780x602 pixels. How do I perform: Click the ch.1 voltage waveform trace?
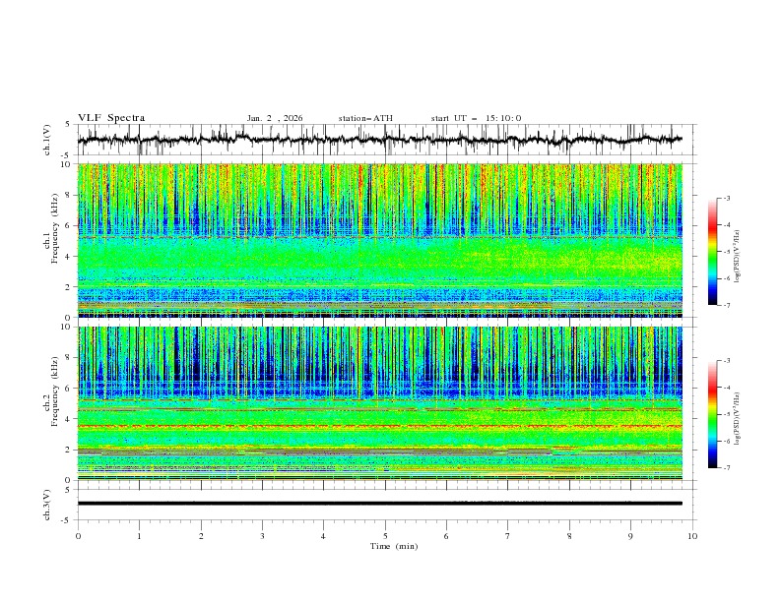pos(379,140)
